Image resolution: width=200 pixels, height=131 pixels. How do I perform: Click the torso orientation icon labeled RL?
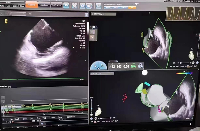(x=191, y=55)
